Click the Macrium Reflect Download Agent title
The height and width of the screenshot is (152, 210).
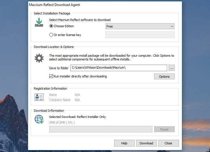[x=54, y=5]
